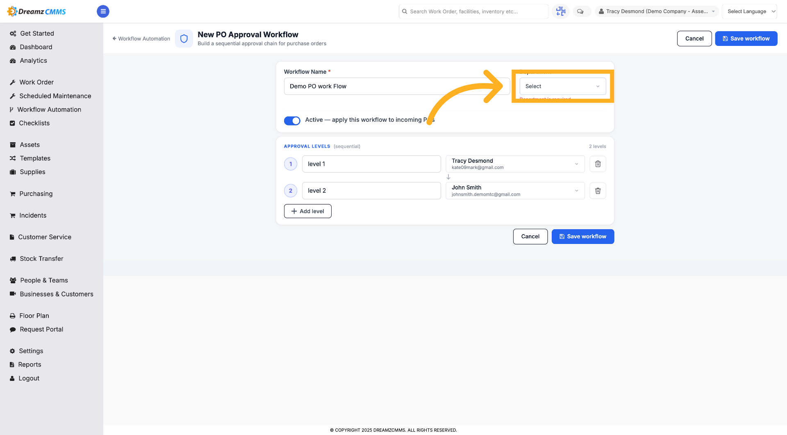The height and width of the screenshot is (435, 787).
Task: Open the Department Select dropdown
Action: (563, 86)
